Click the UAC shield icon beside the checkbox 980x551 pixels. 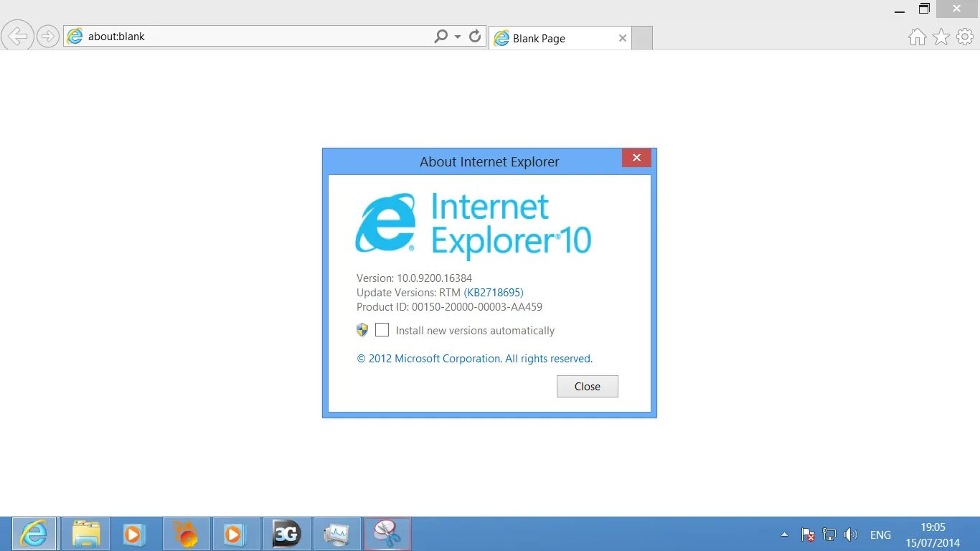362,330
